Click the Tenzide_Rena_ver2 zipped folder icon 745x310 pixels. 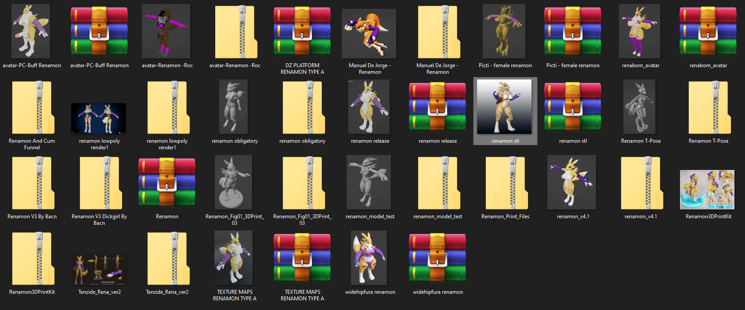click(x=168, y=258)
